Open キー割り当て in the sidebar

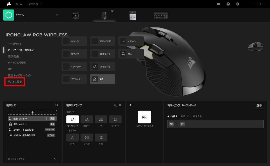click(15, 44)
